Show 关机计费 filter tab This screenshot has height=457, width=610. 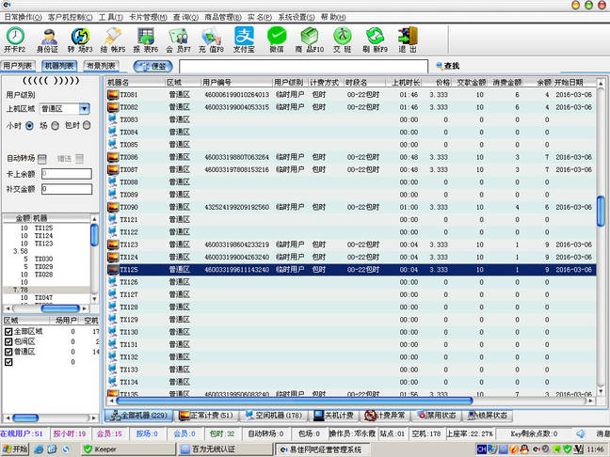(334, 416)
